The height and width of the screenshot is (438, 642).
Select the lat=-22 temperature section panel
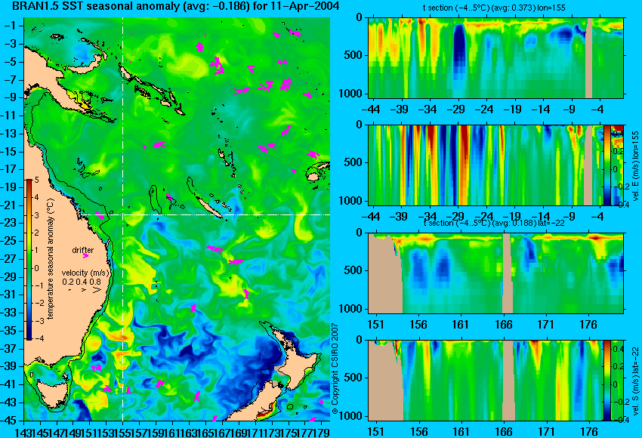click(x=496, y=273)
